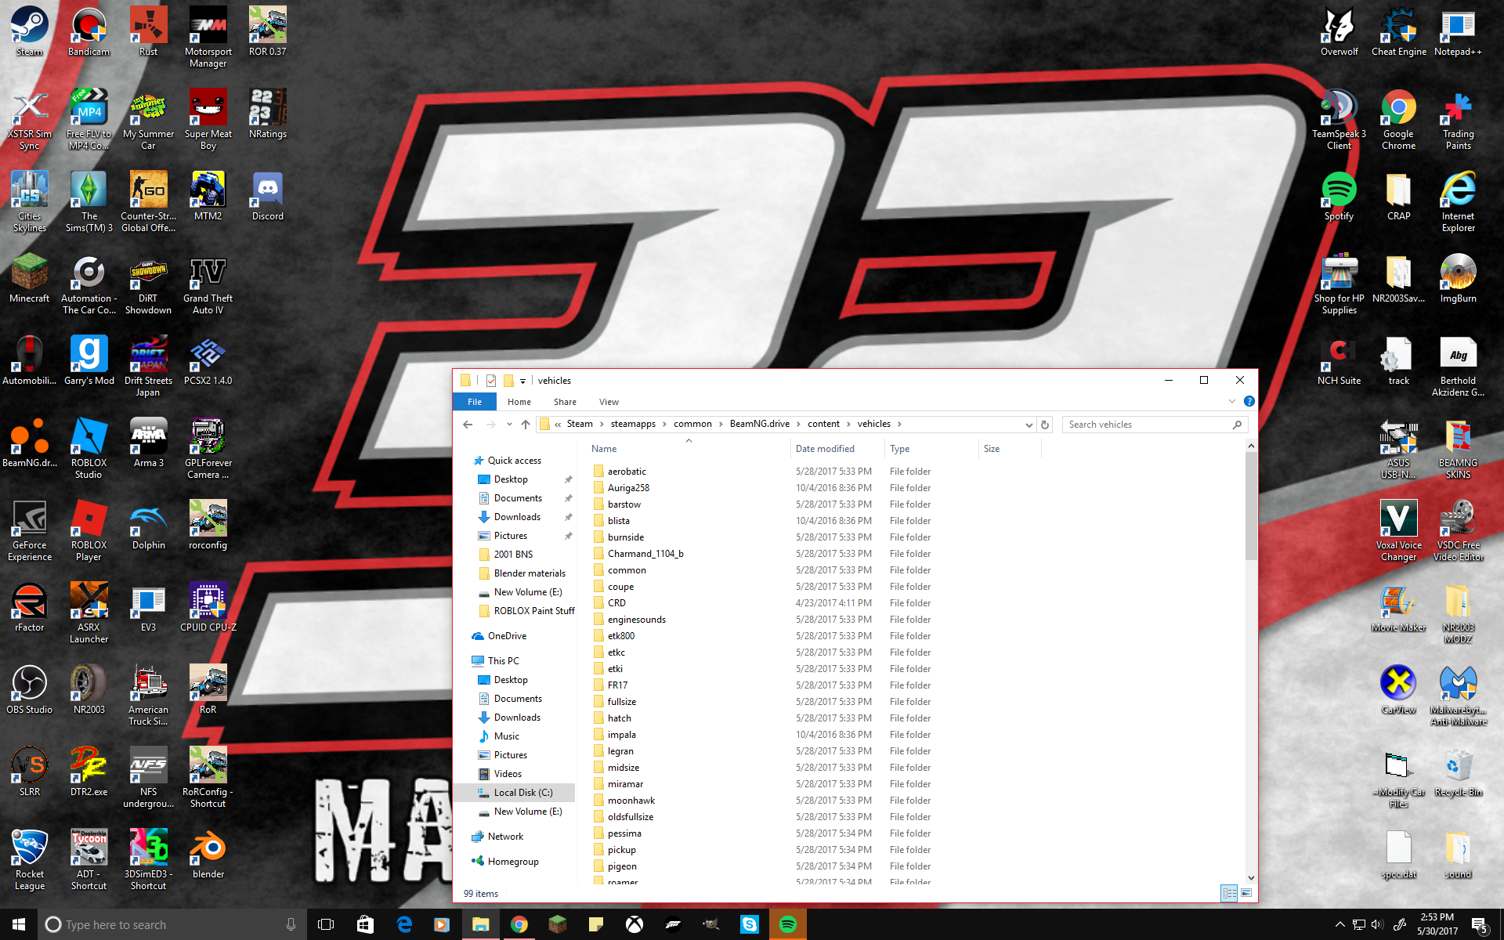Select the Recycle Bin icon
This screenshot has height=940, width=1504.
1458,772
